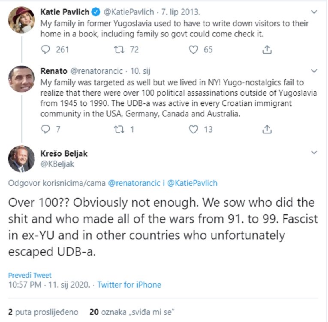
Task: Like Katie Pavlich's tweet
Action: [193, 50]
